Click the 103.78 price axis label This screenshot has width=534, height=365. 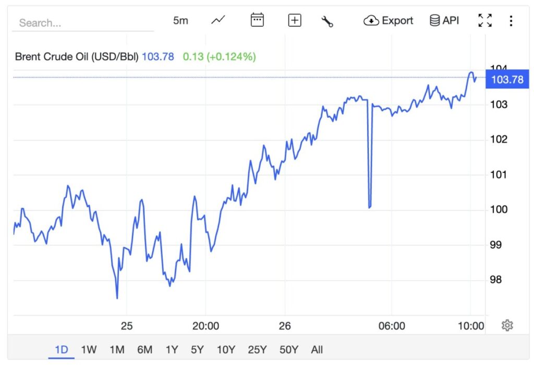(x=506, y=79)
